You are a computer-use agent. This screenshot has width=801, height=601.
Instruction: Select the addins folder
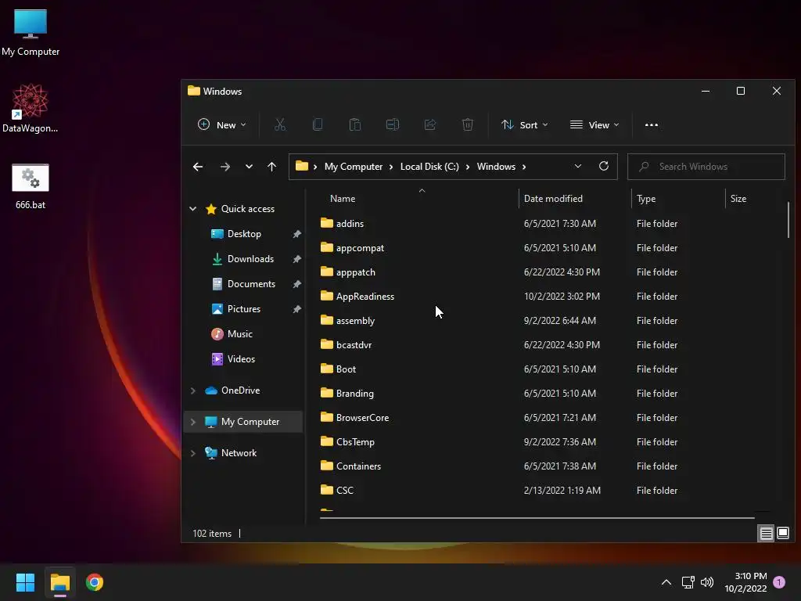pyautogui.click(x=350, y=223)
